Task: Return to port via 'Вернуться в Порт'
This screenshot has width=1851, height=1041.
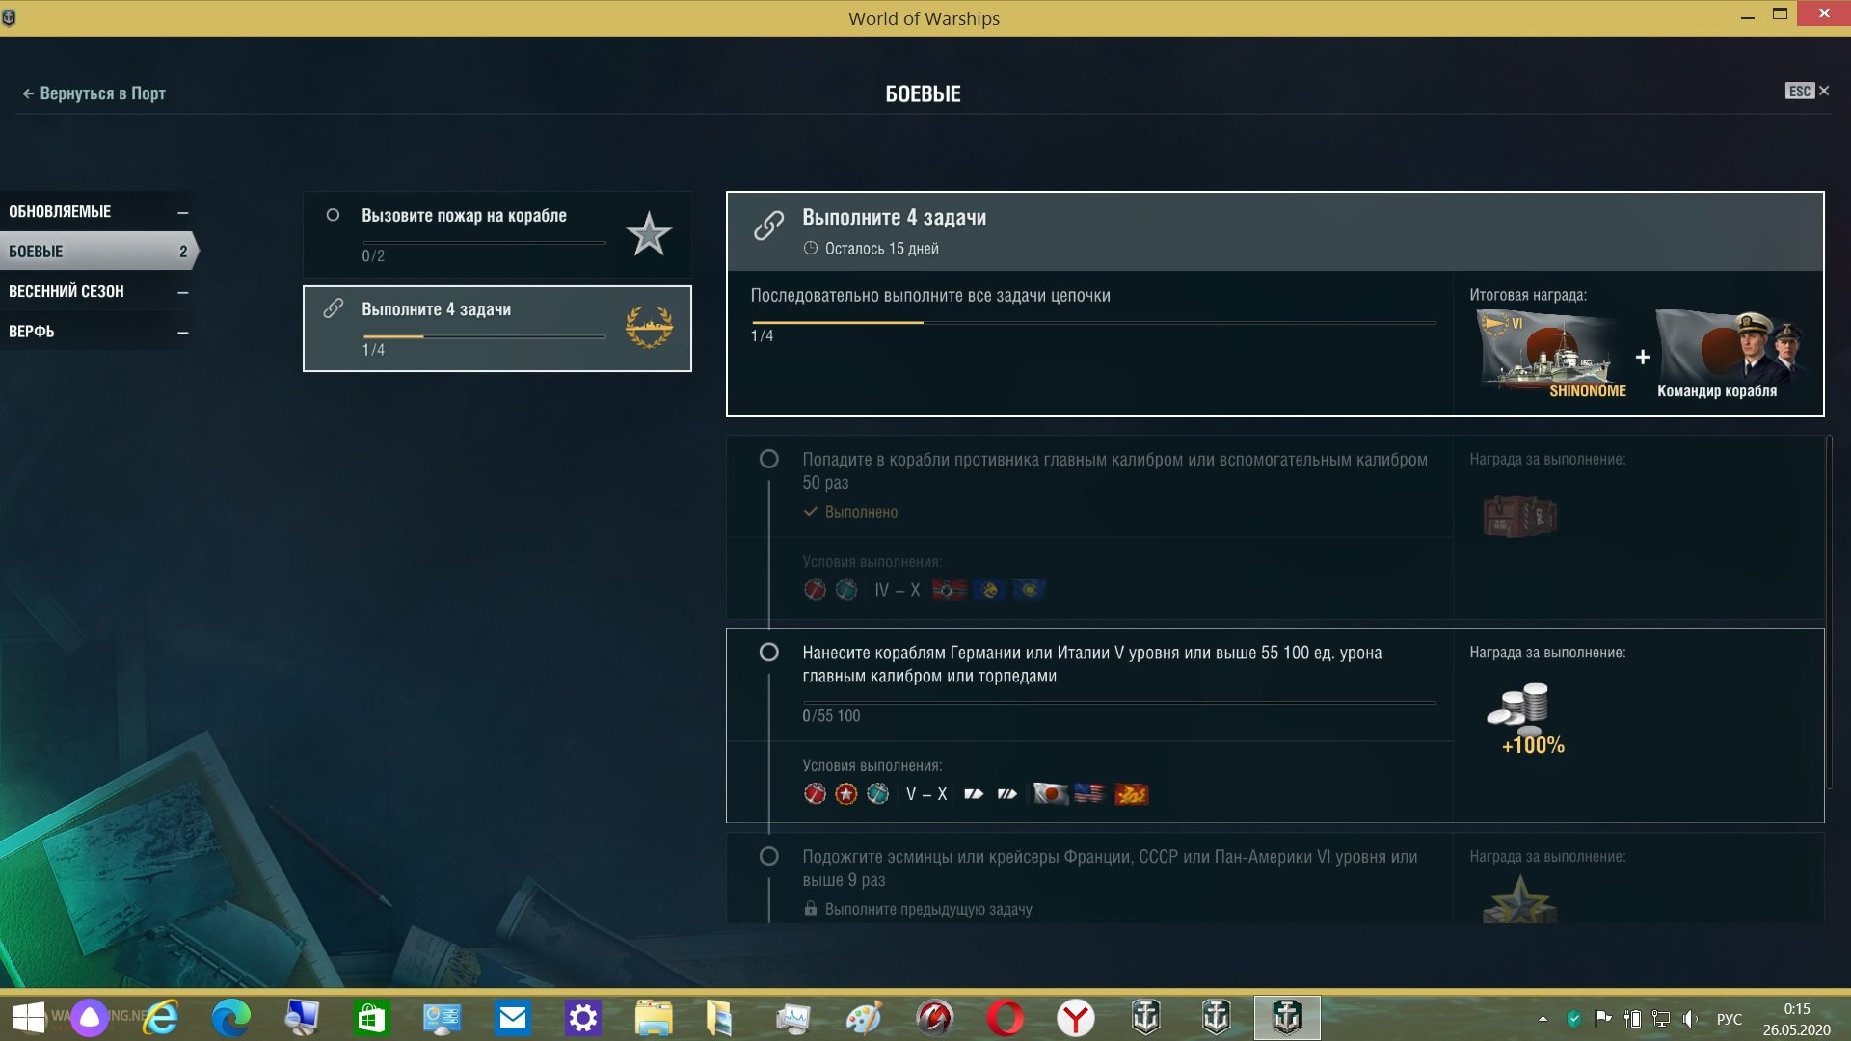Action: coord(94,93)
